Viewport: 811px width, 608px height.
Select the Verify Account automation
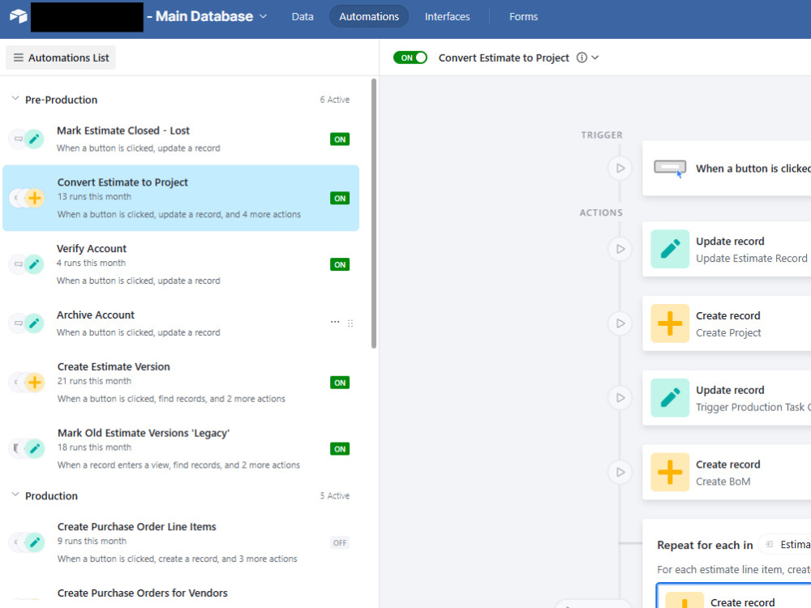[x=181, y=264]
